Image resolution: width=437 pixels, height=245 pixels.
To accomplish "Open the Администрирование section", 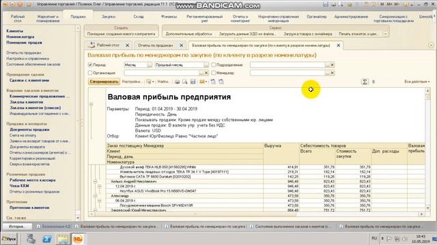I will (351, 17).
